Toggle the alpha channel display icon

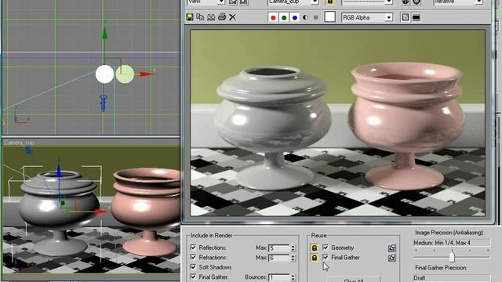coord(305,17)
